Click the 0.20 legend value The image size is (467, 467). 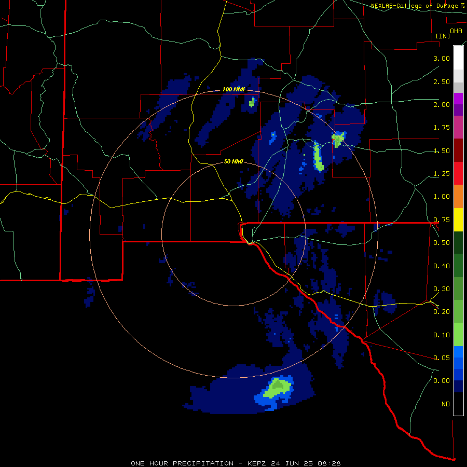tap(442, 312)
